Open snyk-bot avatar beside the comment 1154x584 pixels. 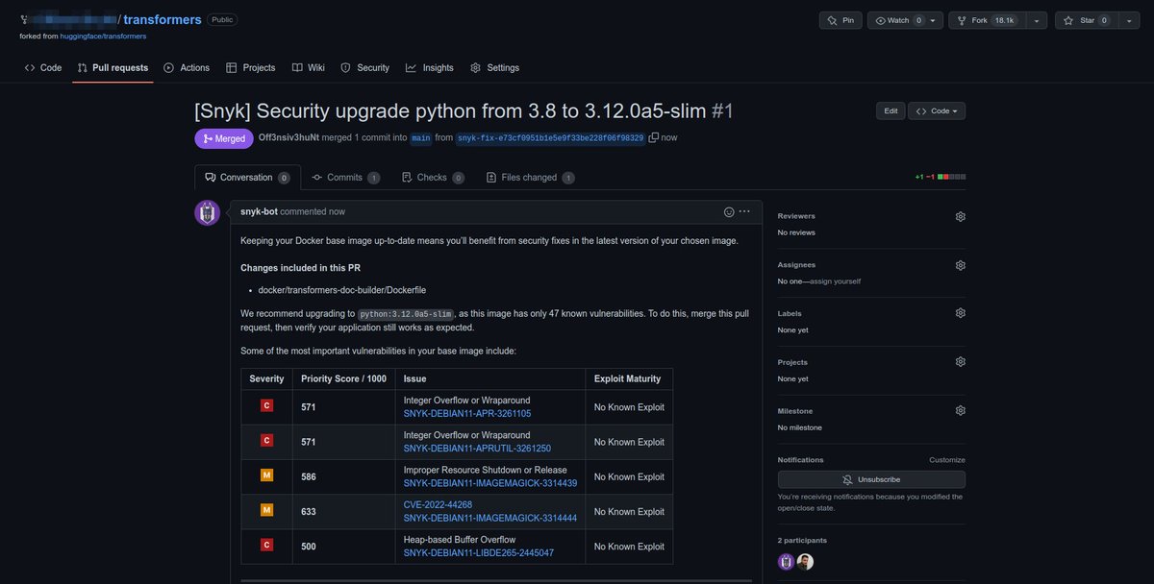207,213
